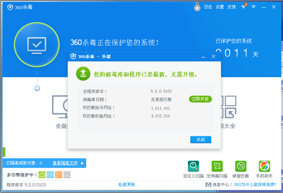This screenshot has width=283, height=193.
Task: Click the 360杀毒 shield logo in title bar
Action: (x=10, y=7)
